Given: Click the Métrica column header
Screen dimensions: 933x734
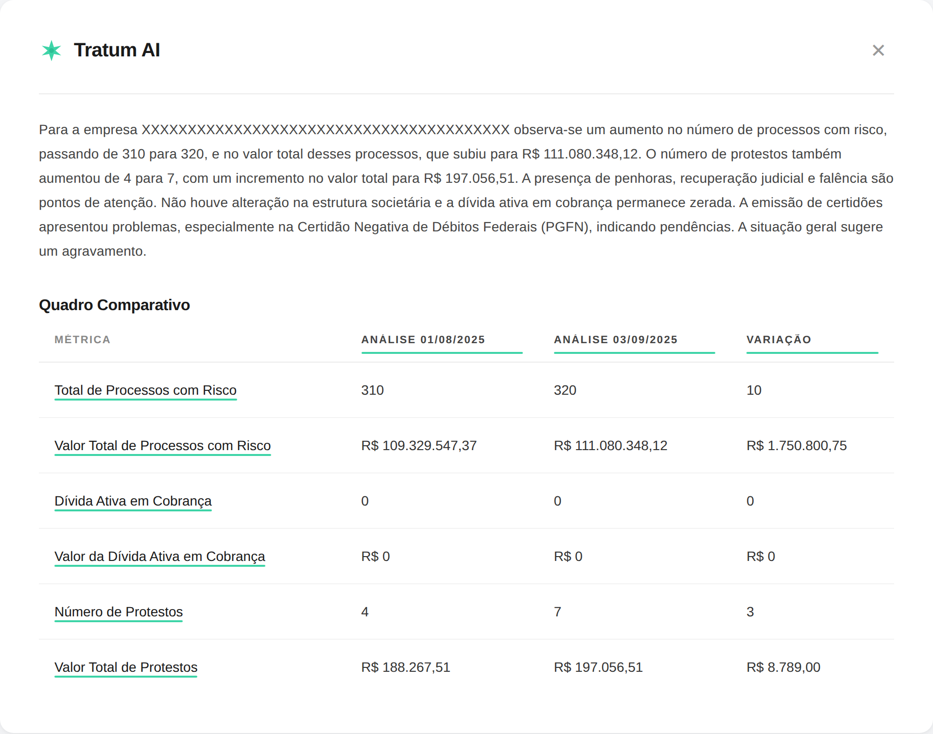Looking at the screenshot, I should point(83,340).
